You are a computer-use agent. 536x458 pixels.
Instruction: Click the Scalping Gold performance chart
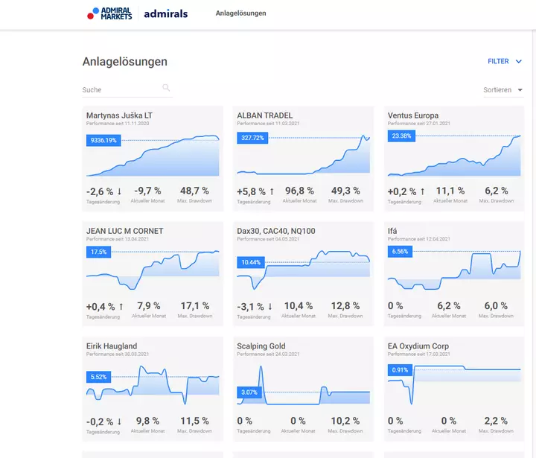303,385
